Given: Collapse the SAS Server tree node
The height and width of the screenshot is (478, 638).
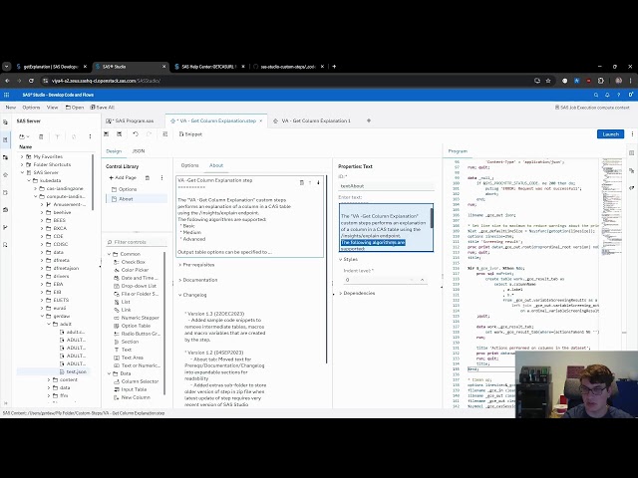Looking at the screenshot, I should [x=22, y=172].
